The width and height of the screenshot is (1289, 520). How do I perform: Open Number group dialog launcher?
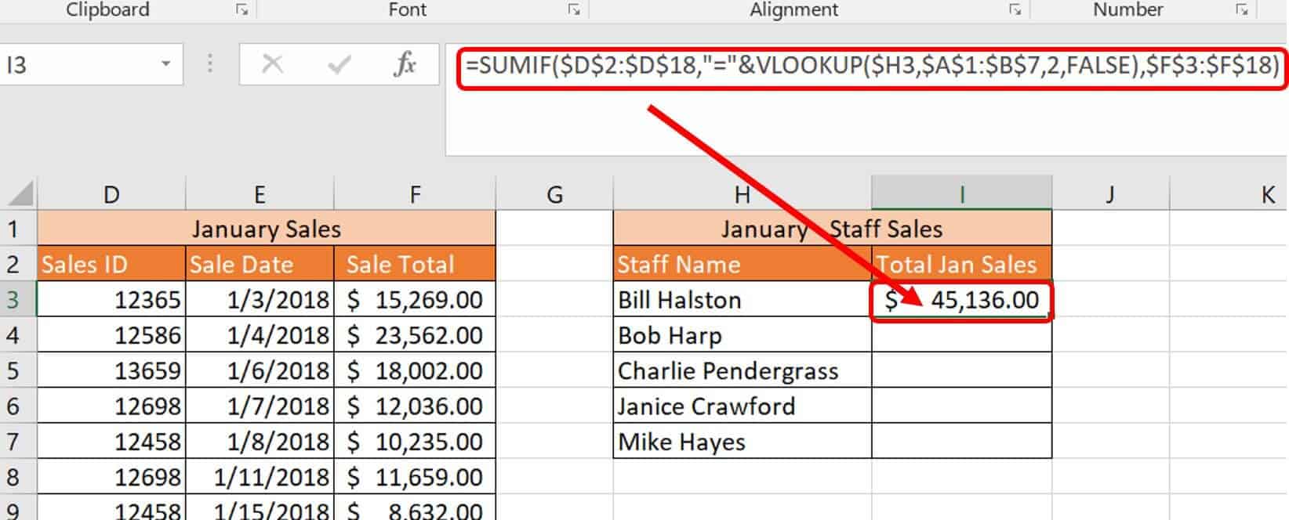[x=1241, y=10]
